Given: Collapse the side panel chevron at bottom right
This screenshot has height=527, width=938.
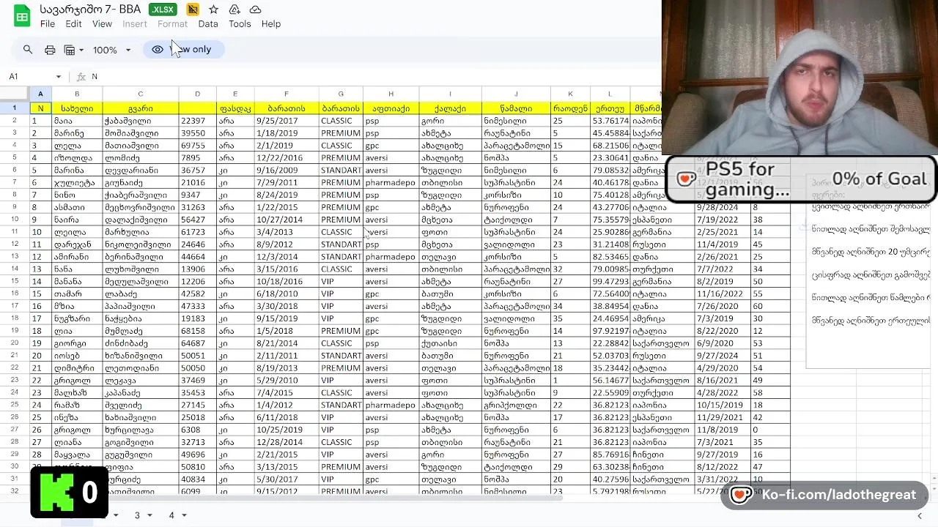Looking at the screenshot, I should (920, 516).
